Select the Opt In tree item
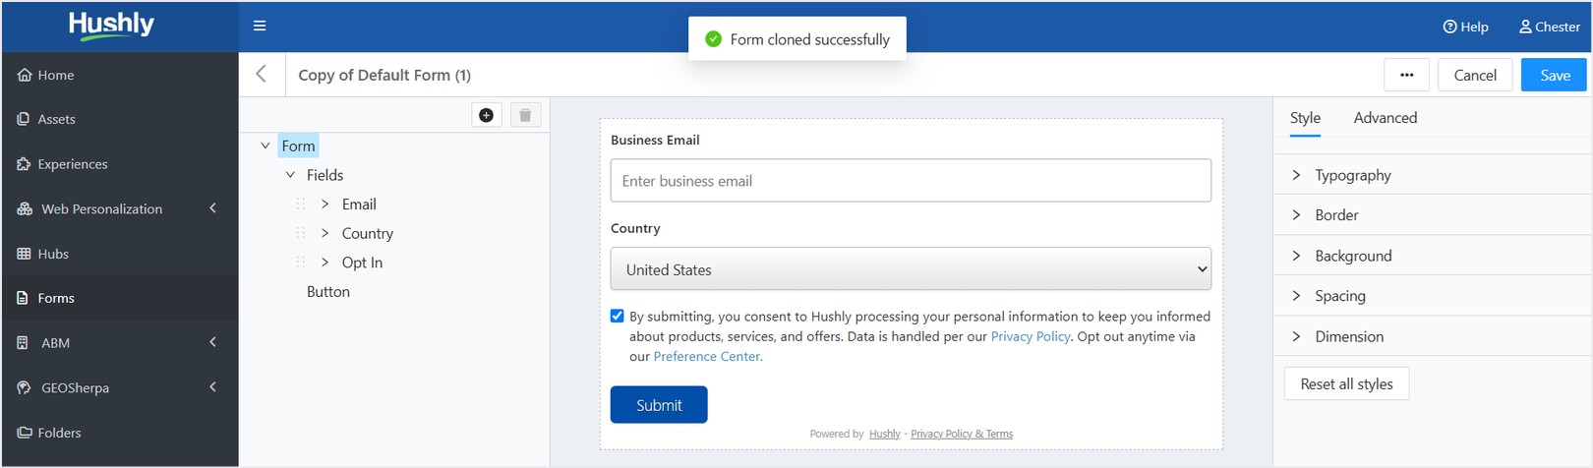Screen dimensions: 1593x468 [362, 263]
